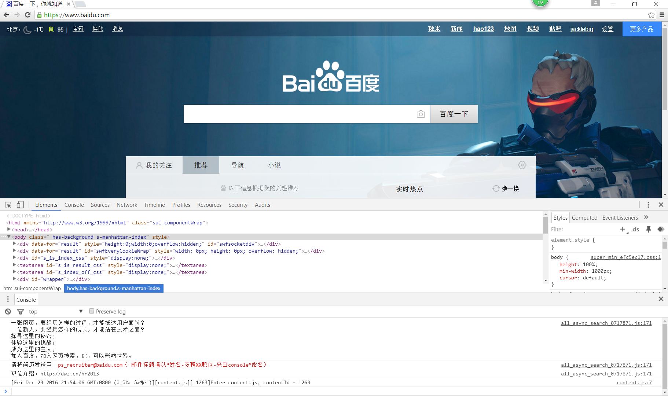Switch to the Sources tab
The image size is (668, 396).
100,205
